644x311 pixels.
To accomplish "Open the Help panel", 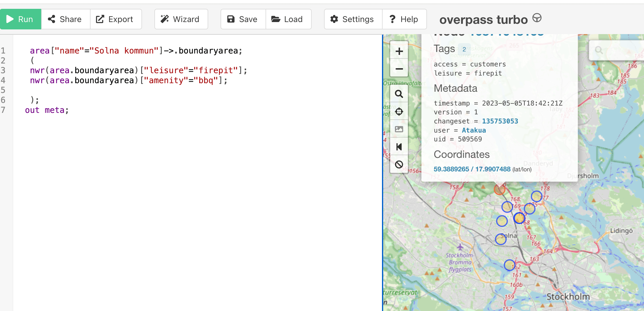I will pyautogui.click(x=404, y=19).
